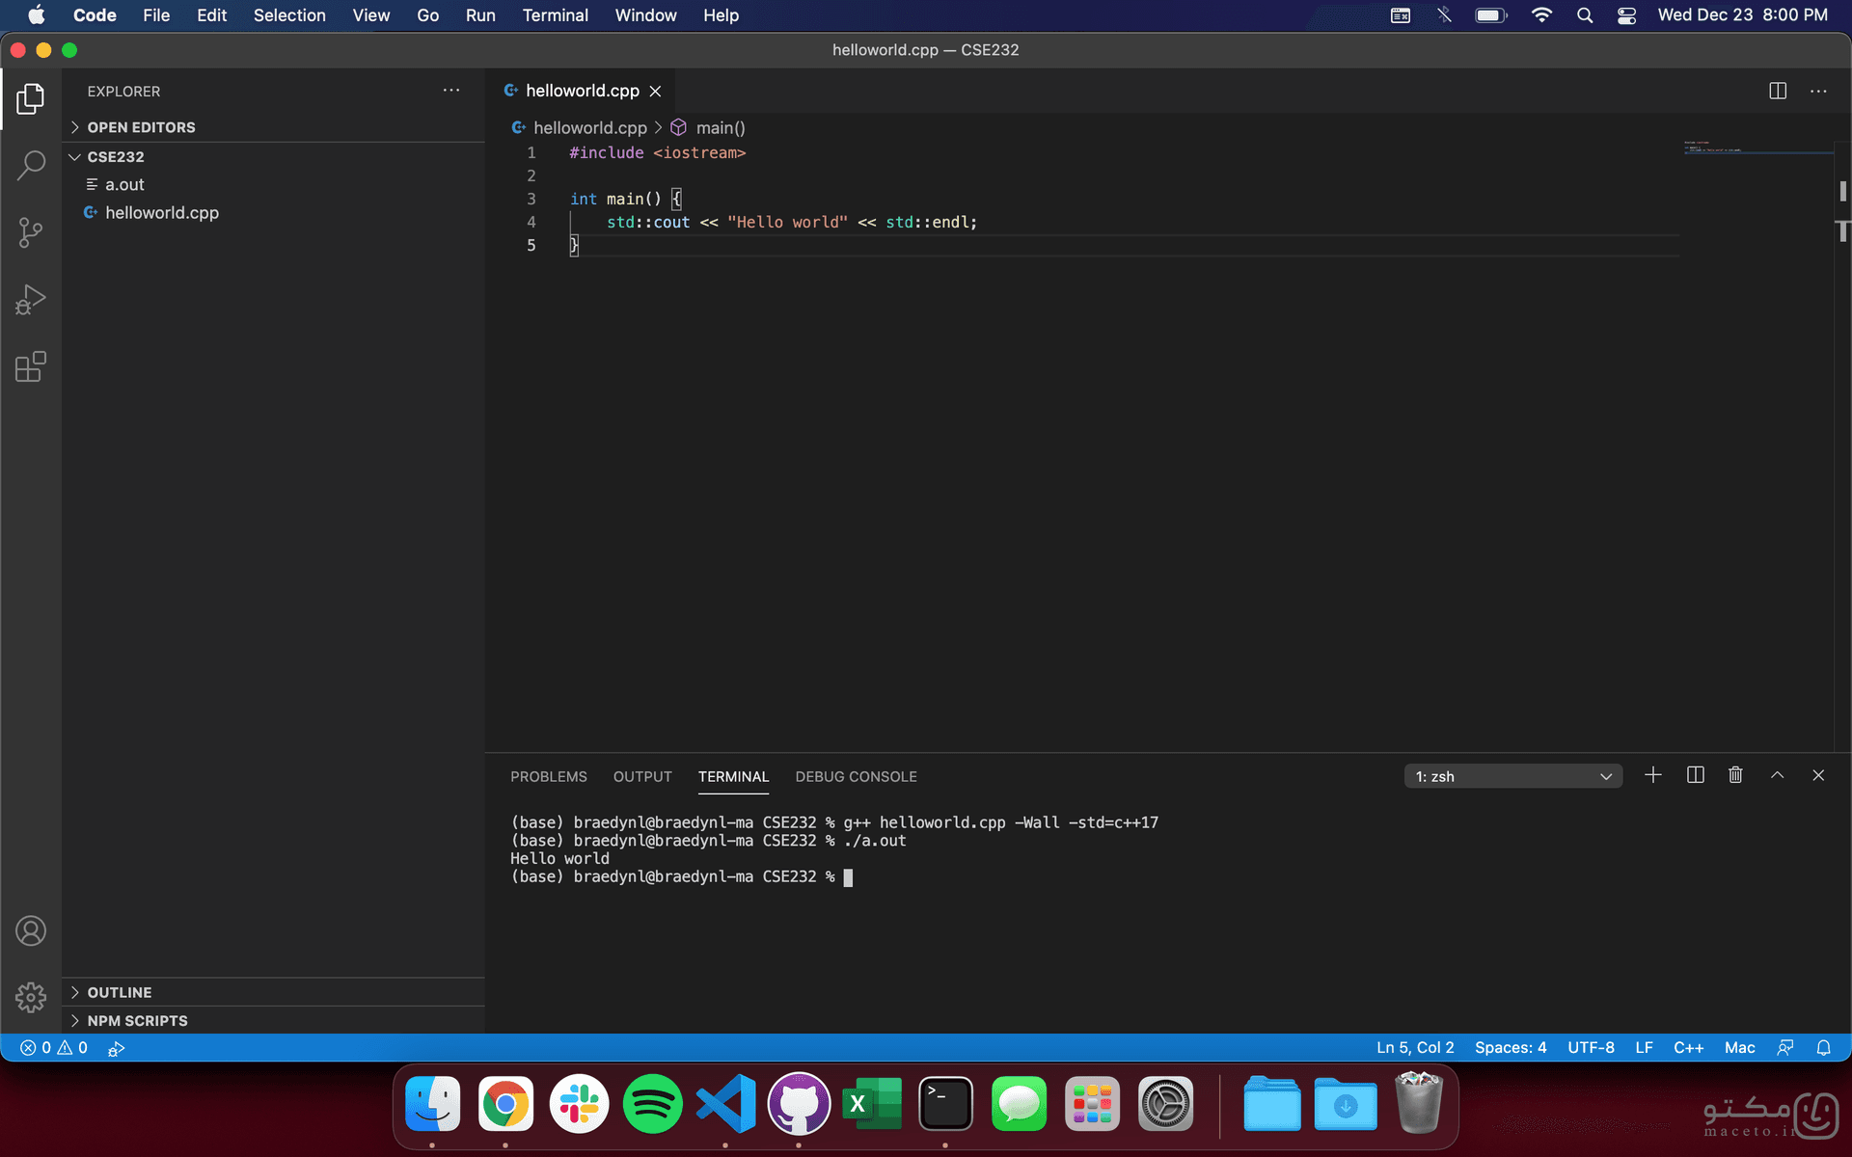
Task: Open Messages from the dock
Action: [1019, 1104]
